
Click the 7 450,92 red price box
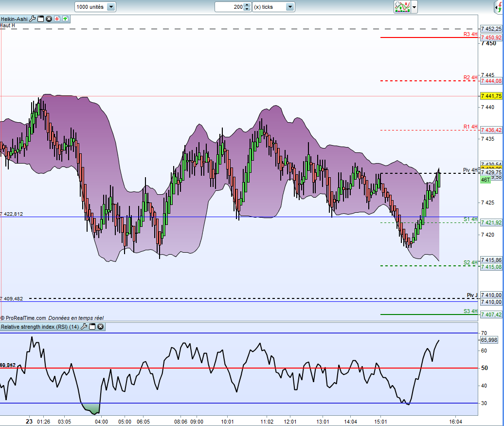click(491, 37)
